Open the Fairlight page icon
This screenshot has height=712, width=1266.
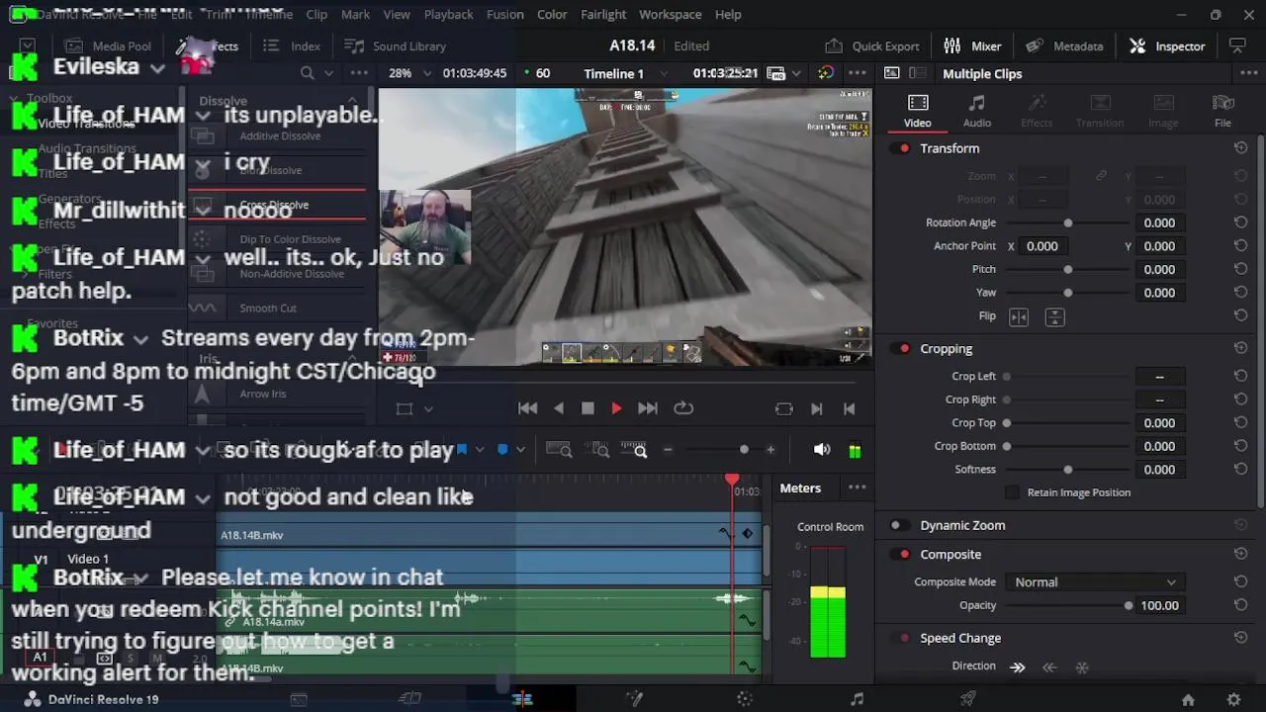857,699
